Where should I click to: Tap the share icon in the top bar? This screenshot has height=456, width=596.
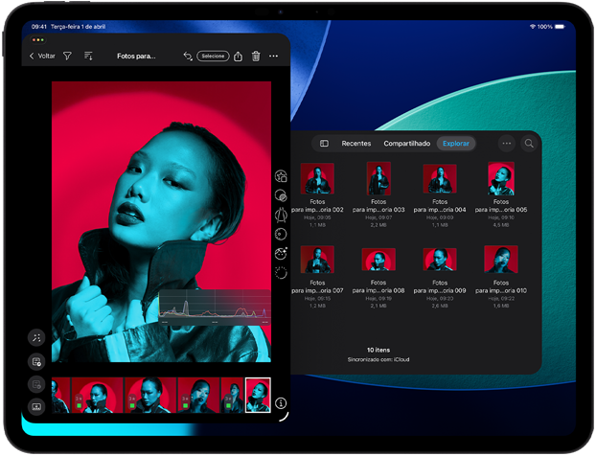[x=238, y=57]
